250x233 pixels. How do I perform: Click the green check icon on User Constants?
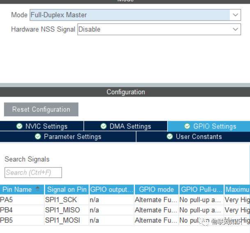click(x=170, y=136)
